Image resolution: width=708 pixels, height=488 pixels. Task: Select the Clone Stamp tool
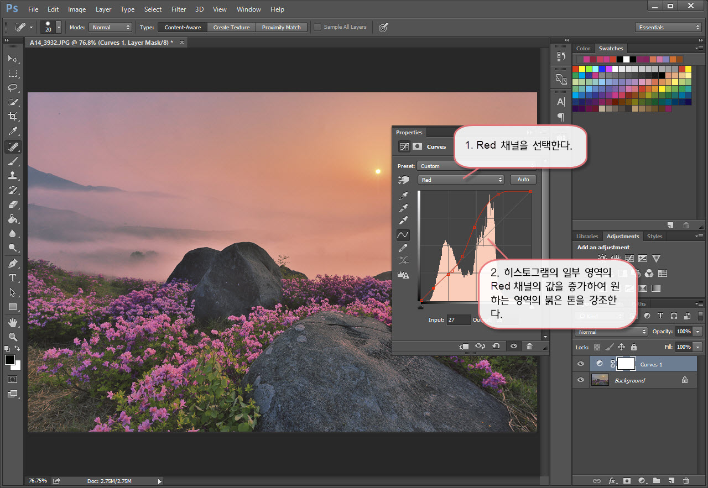13,176
